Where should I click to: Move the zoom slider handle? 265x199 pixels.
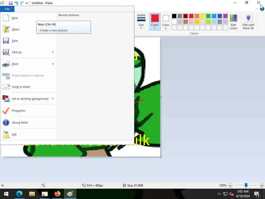pyautogui.click(x=246, y=185)
